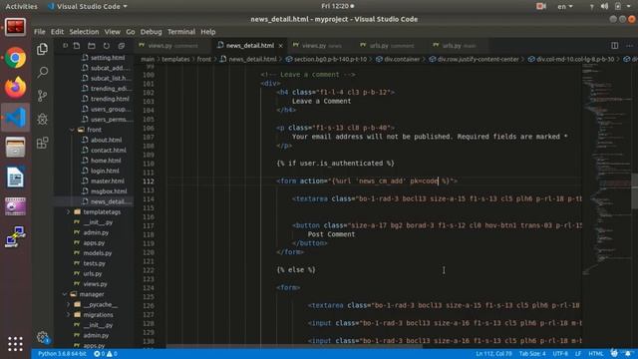Open the en language dropdown in top bar

pos(565,6)
